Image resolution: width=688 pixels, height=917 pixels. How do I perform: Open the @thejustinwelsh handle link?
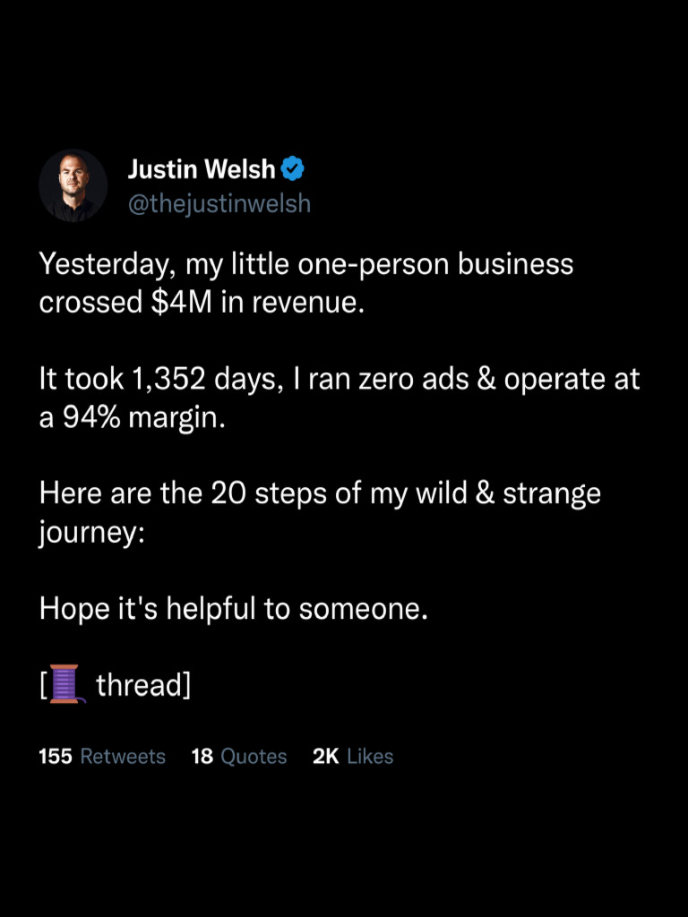pos(219,204)
